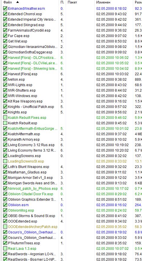Sort by the Файл column header
142x261 pixels.
8,2
